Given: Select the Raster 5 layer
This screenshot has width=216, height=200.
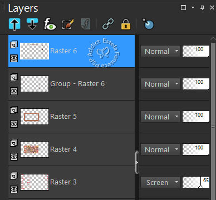Looking at the screenshot, I should 71,117.
